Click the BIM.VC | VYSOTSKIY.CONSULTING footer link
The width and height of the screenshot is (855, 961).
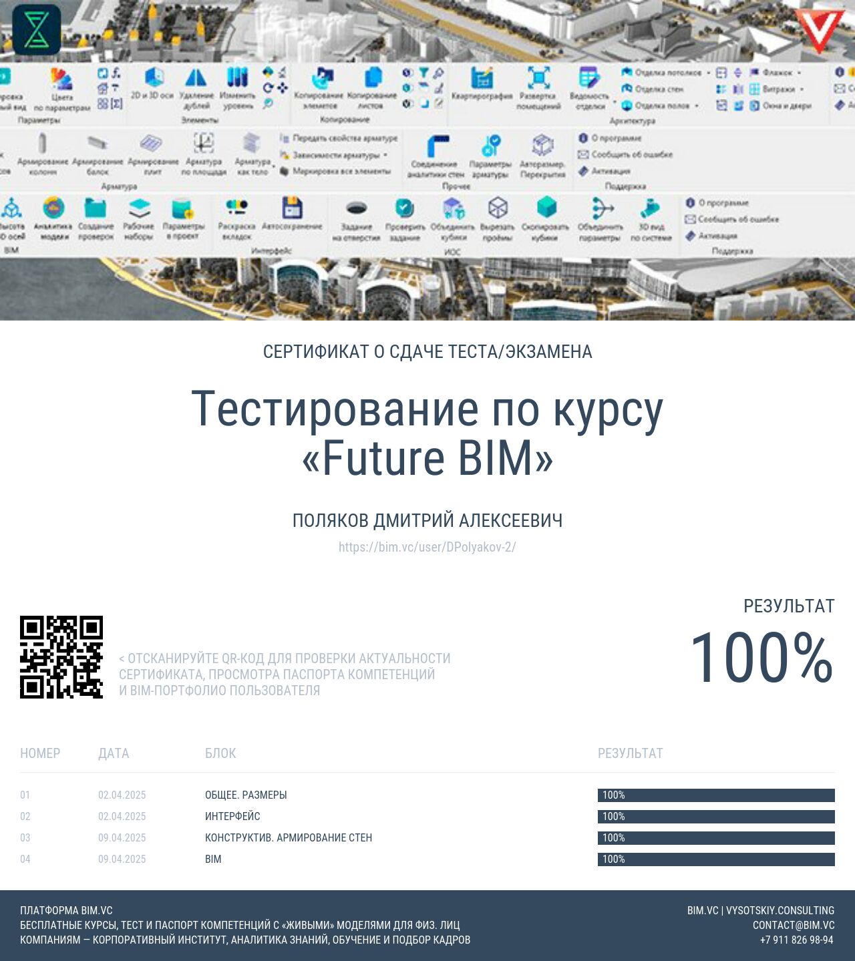[761, 910]
